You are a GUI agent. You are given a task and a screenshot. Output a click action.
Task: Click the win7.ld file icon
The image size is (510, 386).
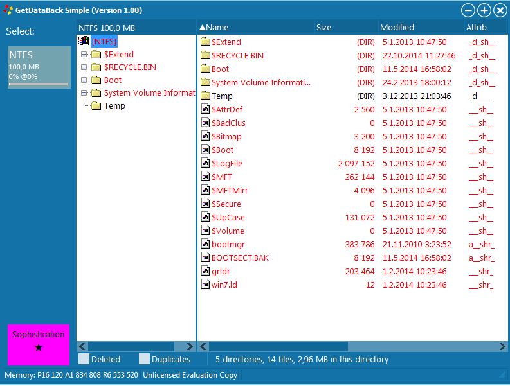(205, 285)
